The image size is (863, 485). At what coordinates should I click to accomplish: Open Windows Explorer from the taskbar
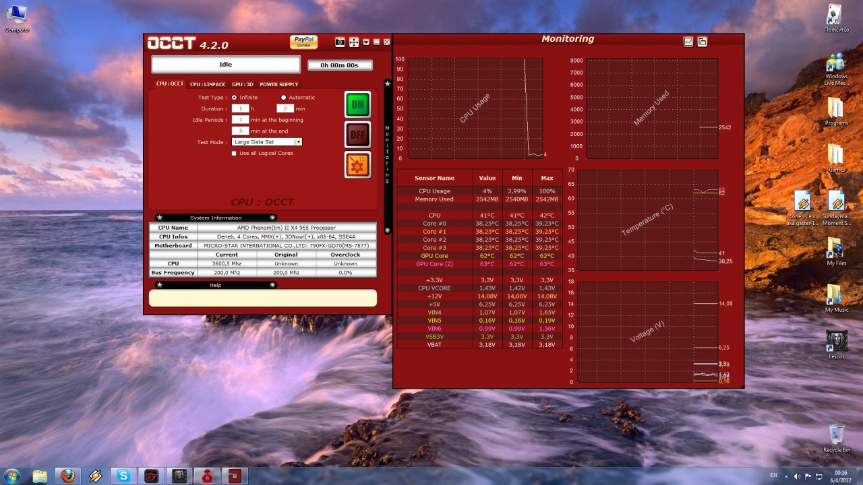(x=40, y=476)
